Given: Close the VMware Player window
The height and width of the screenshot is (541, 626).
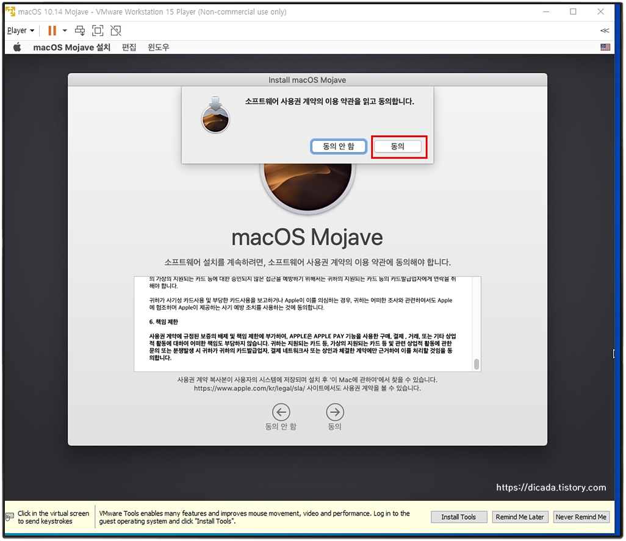Looking at the screenshot, I should coord(600,12).
